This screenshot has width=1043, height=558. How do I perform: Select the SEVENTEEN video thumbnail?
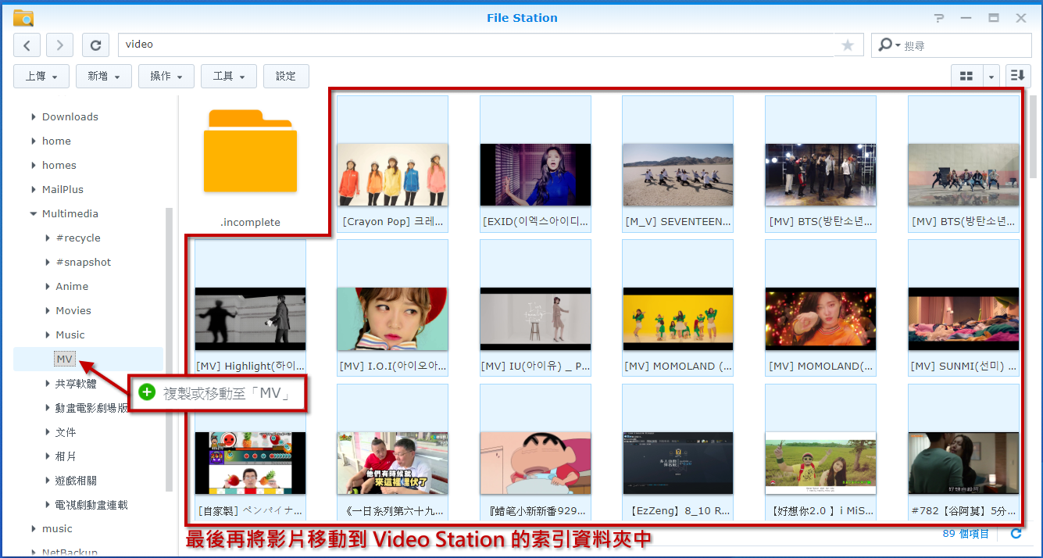[x=677, y=174]
